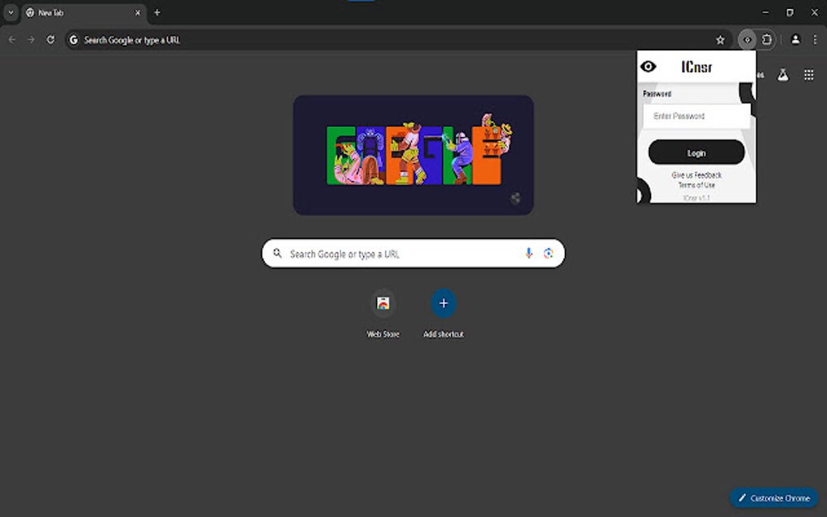827x517 pixels.
Task: Click the Google search bar
Action: point(405,253)
